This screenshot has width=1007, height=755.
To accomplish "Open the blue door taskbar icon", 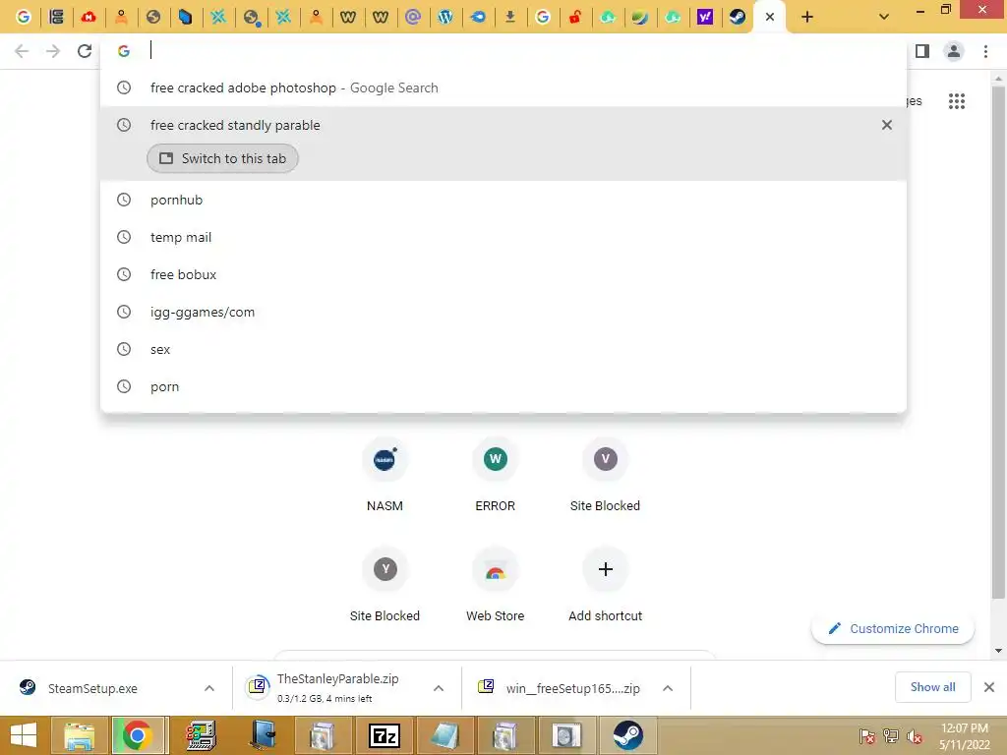I will (x=263, y=735).
